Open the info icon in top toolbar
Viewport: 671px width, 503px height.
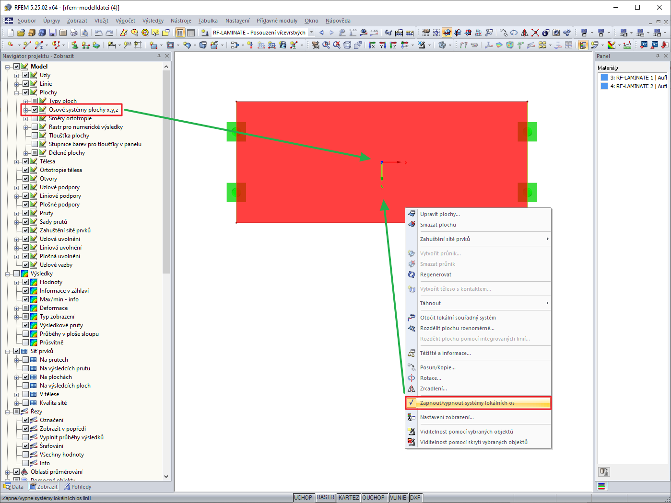(546, 33)
